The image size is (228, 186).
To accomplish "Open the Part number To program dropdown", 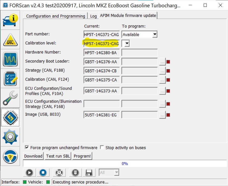I will tap(155, 34).
